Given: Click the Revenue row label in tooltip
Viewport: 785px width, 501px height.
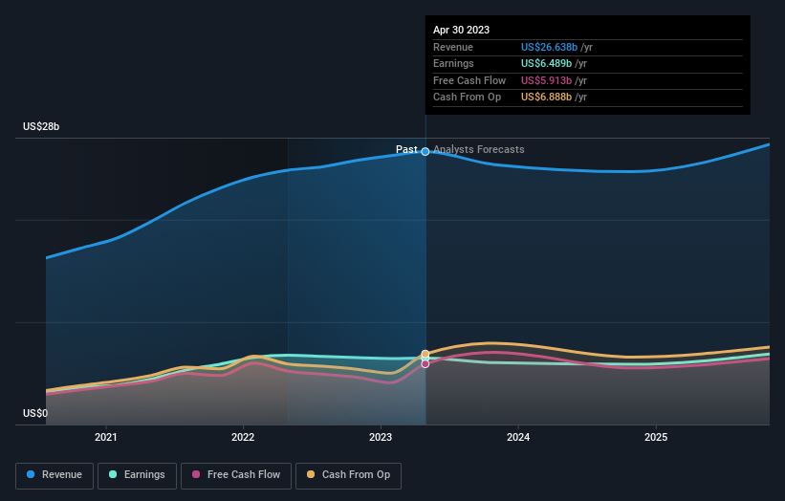Looking at the screenshot, I should 453,47.
